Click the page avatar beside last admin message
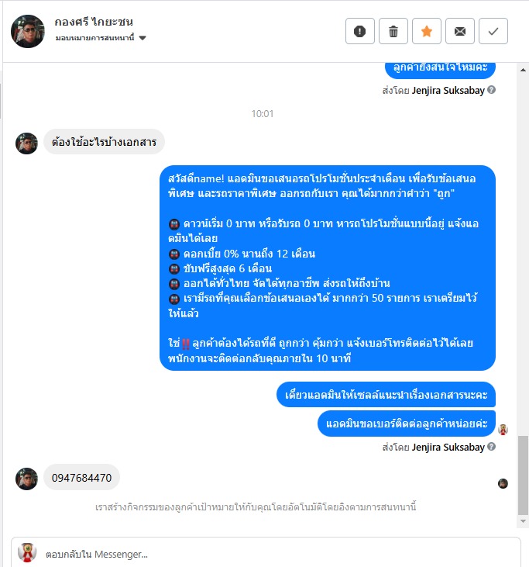This screenshot has width=529, height=567. [503, 430]
